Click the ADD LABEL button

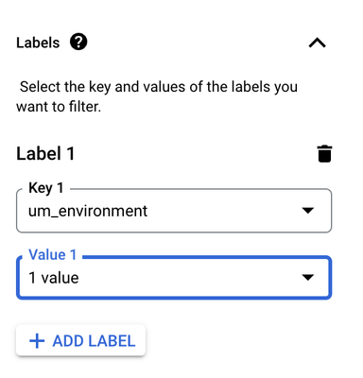81,341
